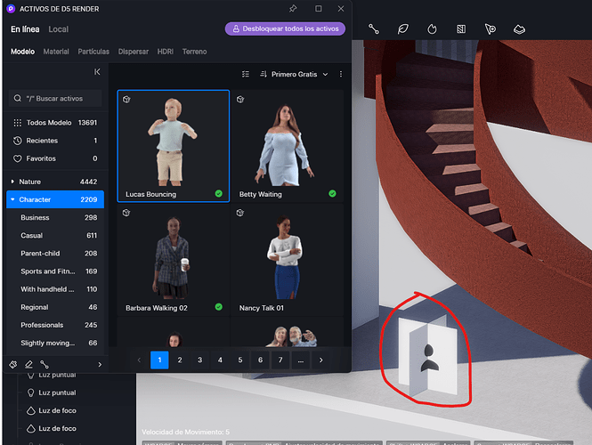592x445 pixels.
Task: Select Parent-child subcategory
Action: coord(55,254)
